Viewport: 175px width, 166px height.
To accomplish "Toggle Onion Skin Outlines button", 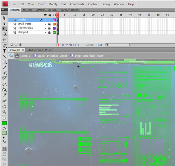I will coord(67,45).
